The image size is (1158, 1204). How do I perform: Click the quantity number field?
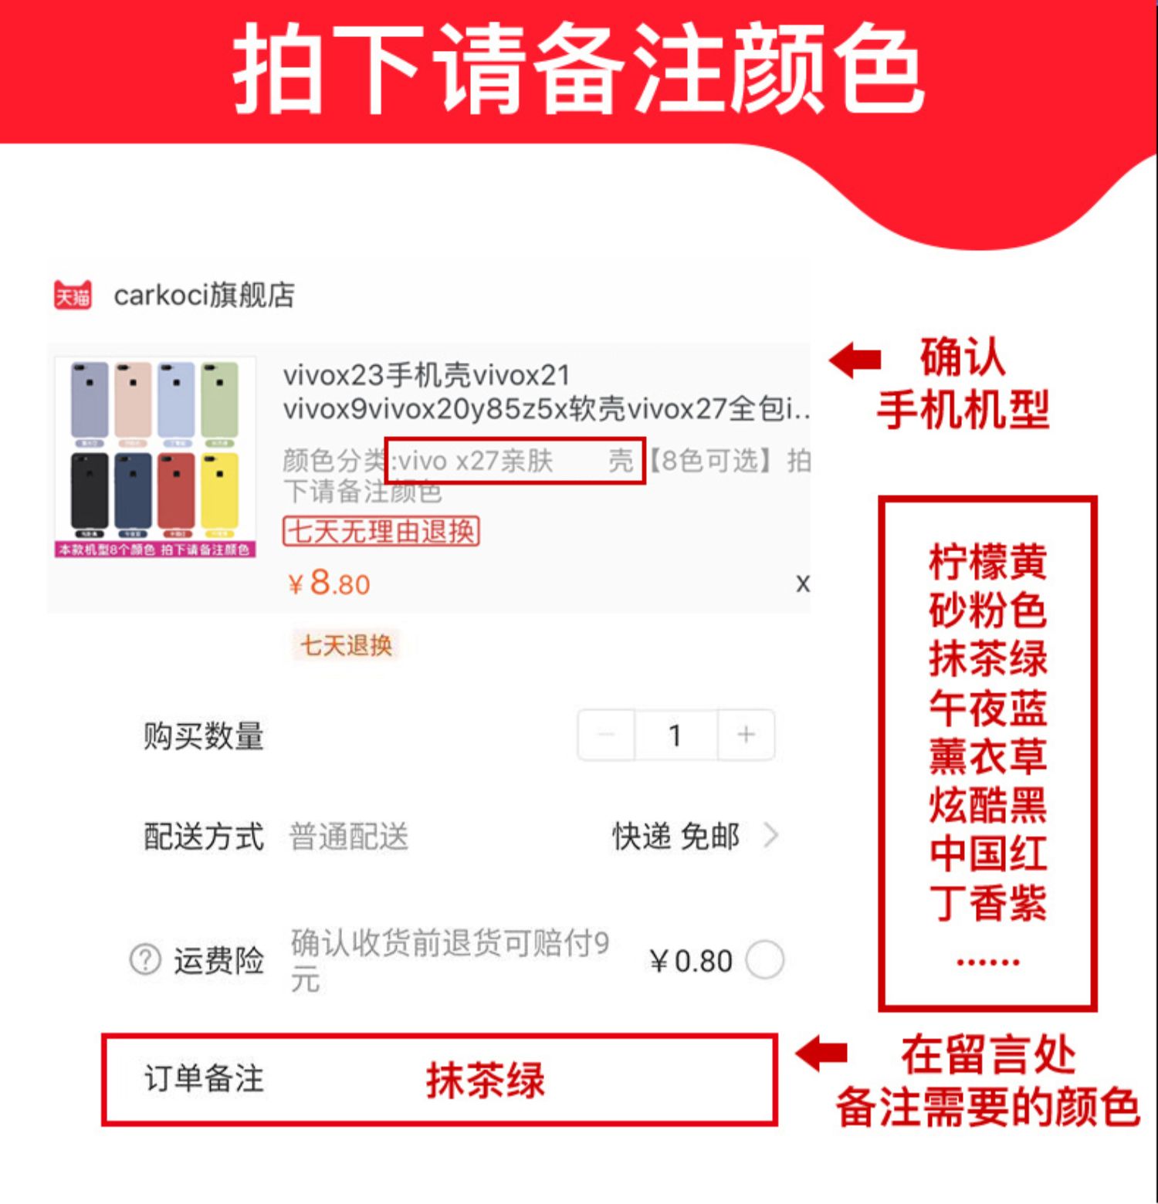click(x=676, y=735)
